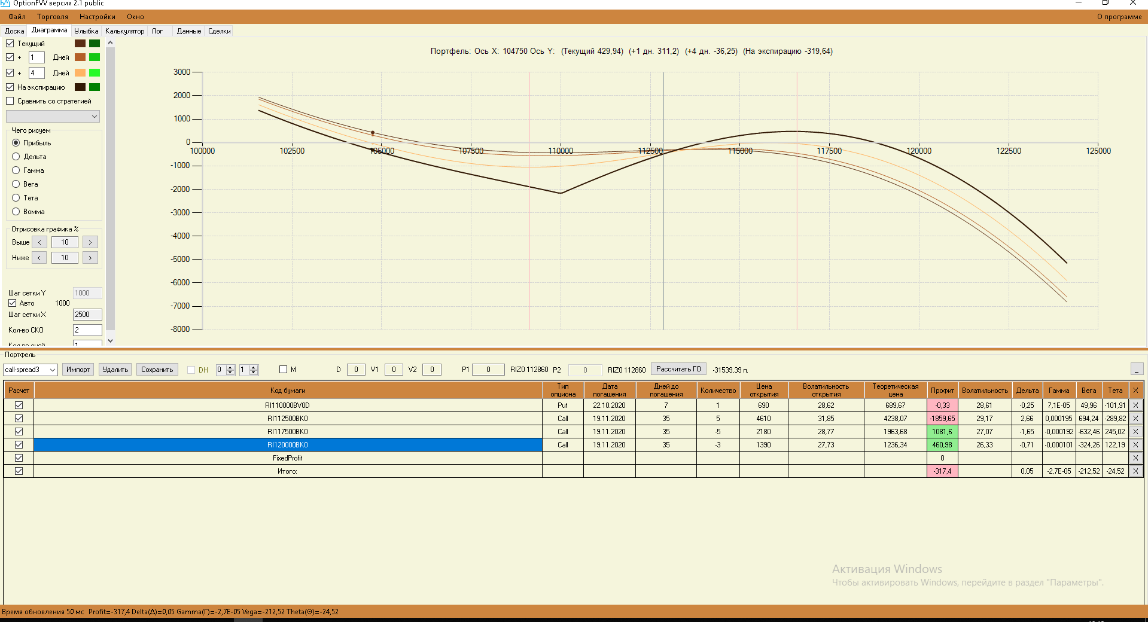
Task: Select the Вега radio button
Action: coord(16,184)
